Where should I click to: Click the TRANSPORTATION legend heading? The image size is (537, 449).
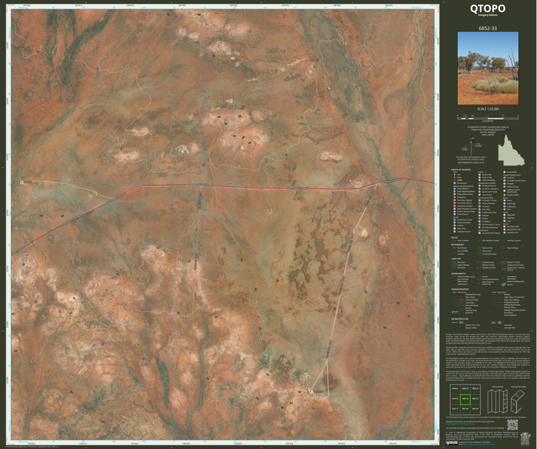pos(460,289)
